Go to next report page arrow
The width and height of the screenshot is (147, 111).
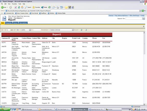(x=15, y=30)
